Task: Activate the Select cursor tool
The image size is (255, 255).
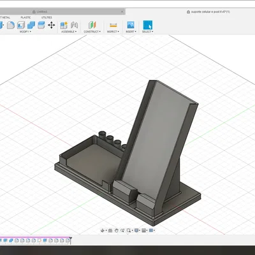Action: 148,25
